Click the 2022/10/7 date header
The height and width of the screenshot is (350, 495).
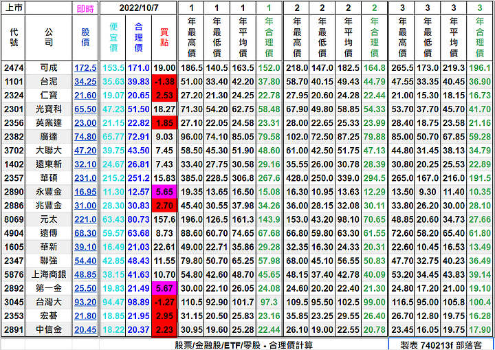coord(139,8)
